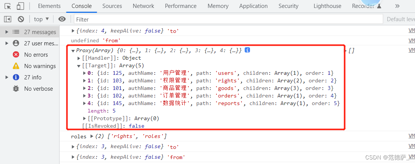Switch to the Console tab

click(82, 6)
